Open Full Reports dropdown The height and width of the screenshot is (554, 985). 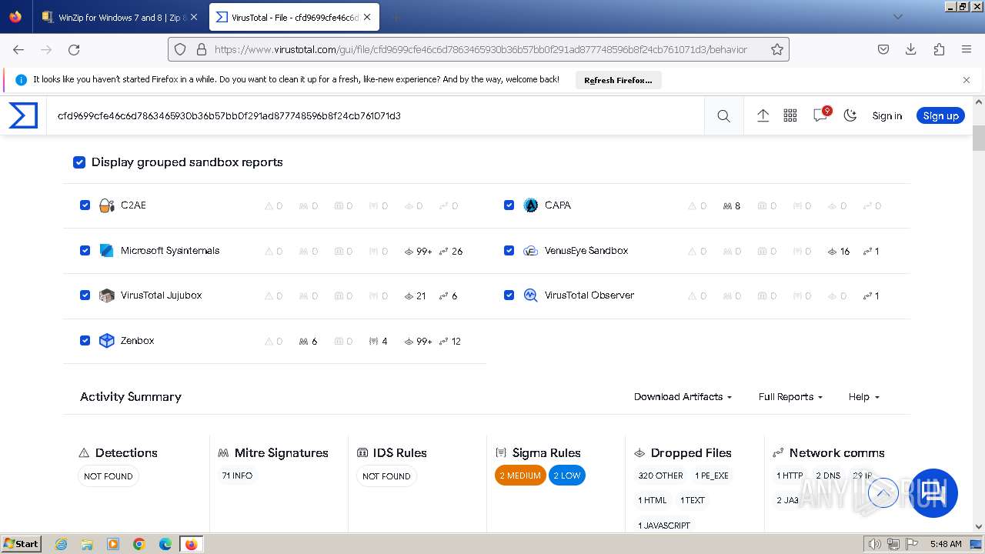point(790,397)
